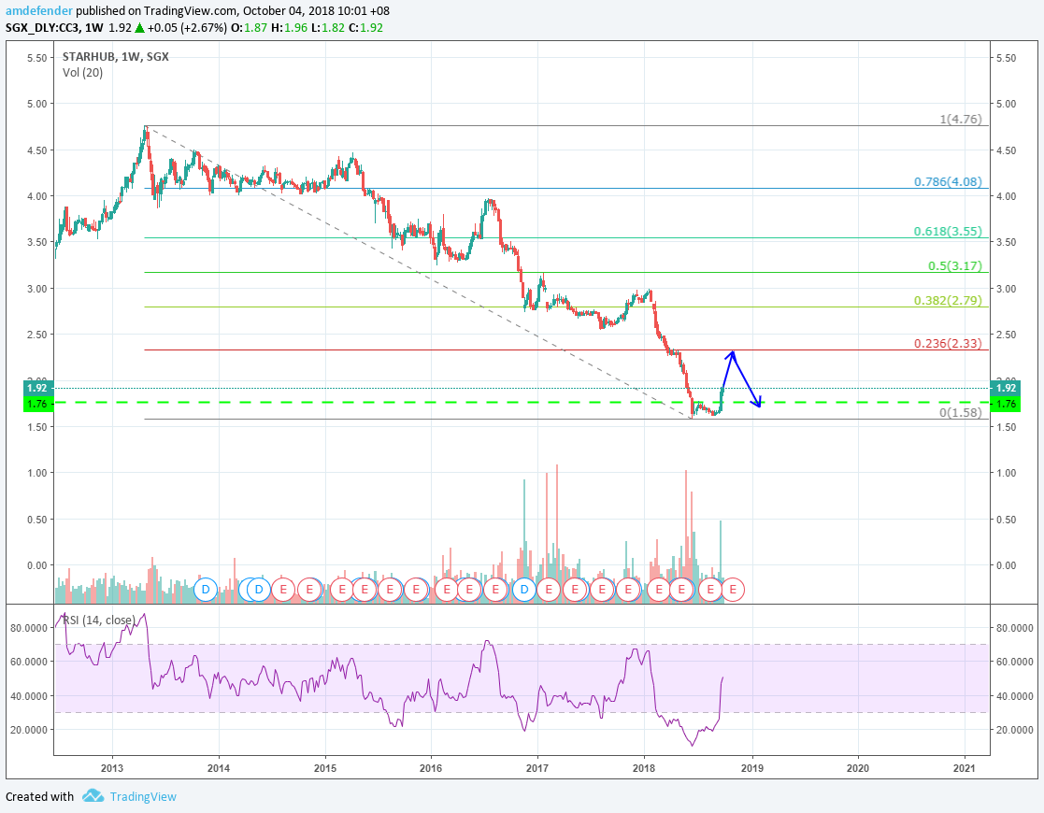Click the first earnings E marker after 2014 dividends

pos(284,590)
